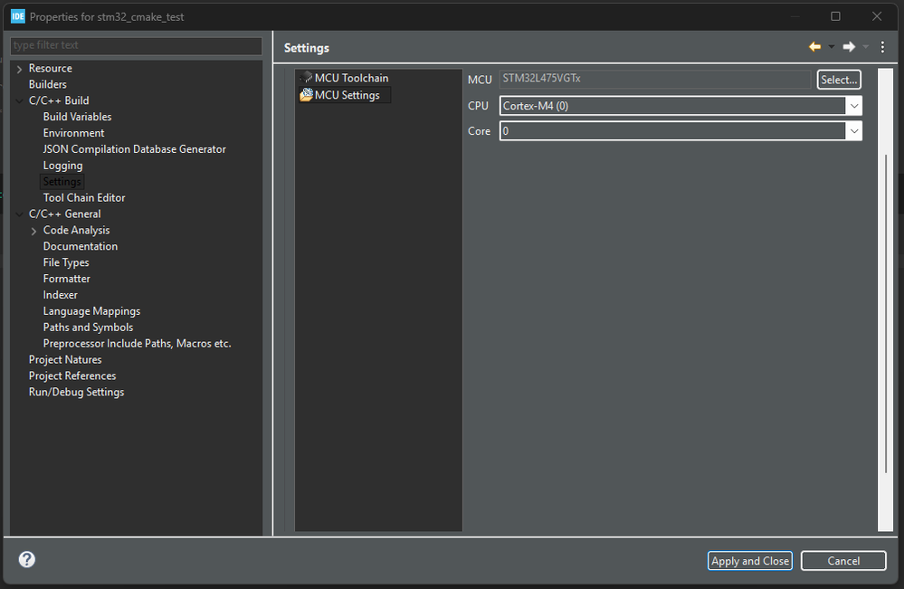Select Tool Chain Editor in the tree
This screenshot has height=589, width=904.
click(84, 197)
